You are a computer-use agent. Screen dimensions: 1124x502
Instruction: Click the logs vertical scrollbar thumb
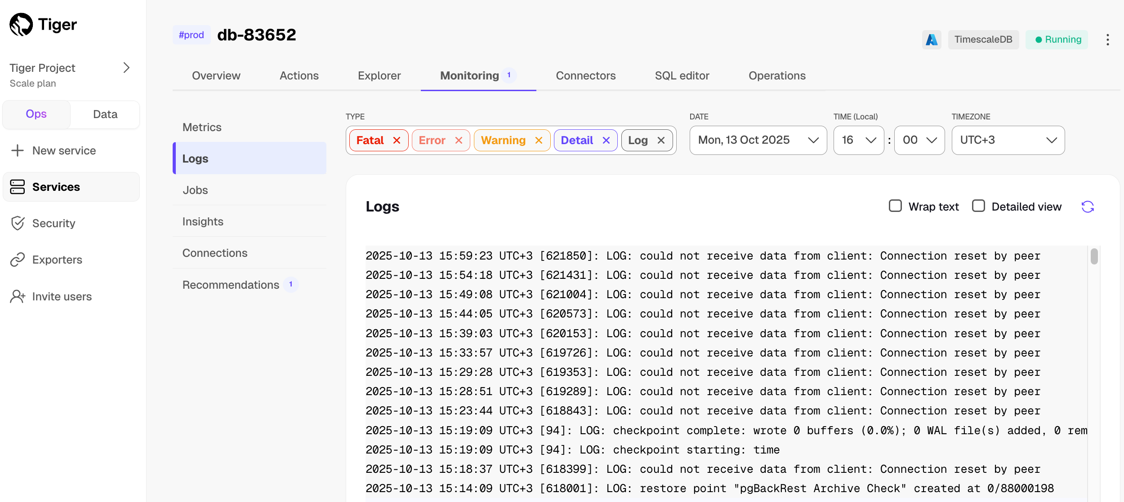[x=1094, y=256]
